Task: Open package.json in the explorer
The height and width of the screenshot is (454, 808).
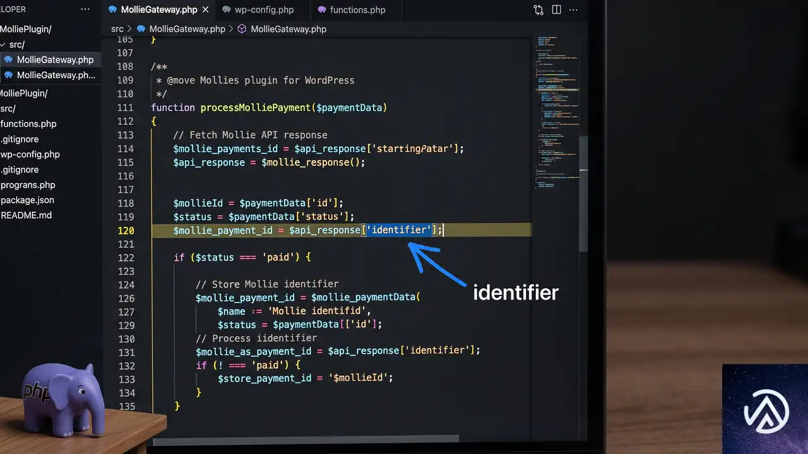Action: 27,200
